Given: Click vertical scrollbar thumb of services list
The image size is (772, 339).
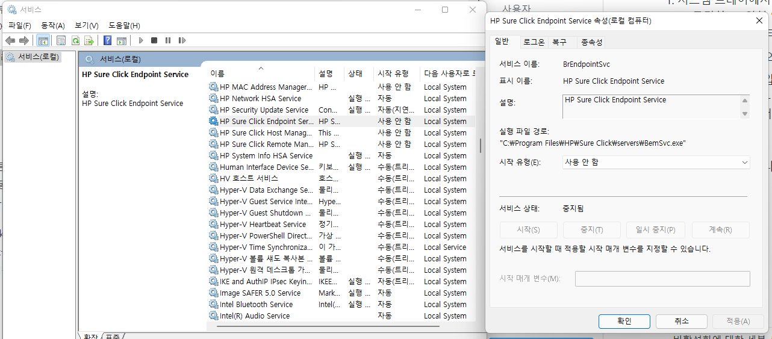Looking at the screenshot, I should 481,146.
